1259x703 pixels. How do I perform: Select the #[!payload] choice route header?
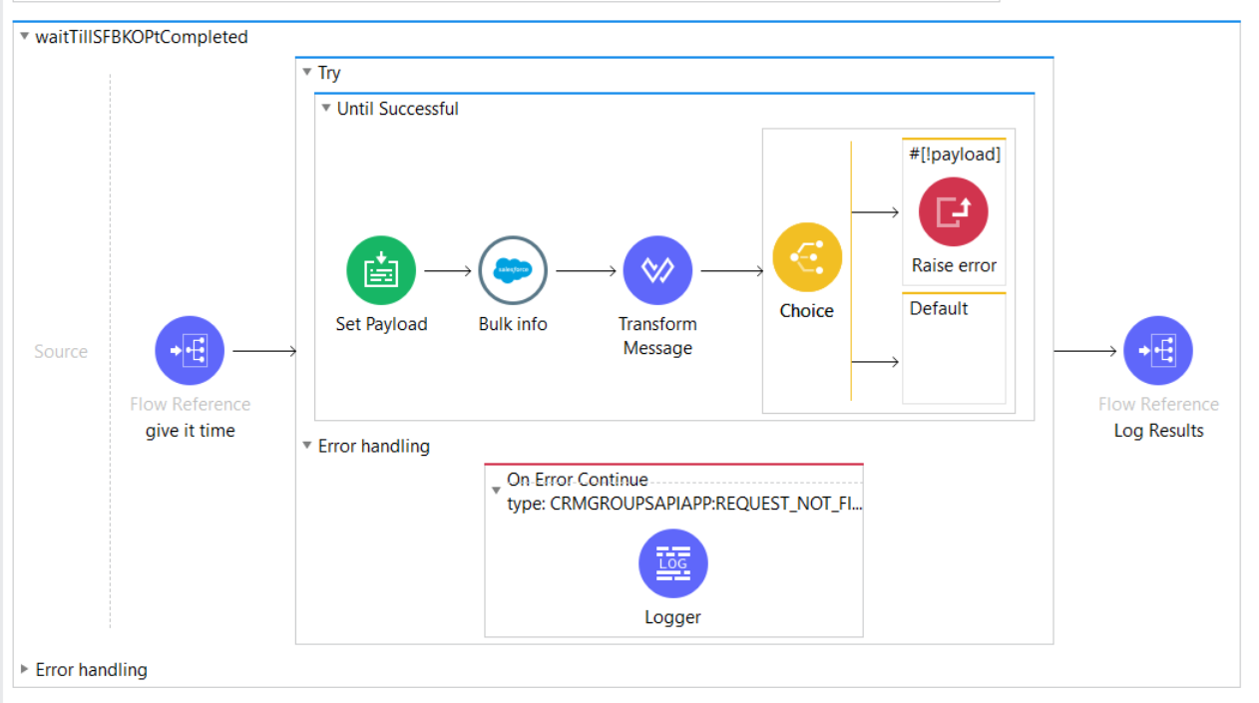(x=955, y=154)
